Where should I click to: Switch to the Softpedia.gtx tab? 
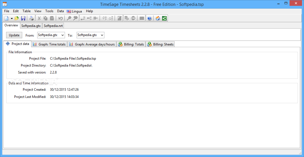(31, 26)
